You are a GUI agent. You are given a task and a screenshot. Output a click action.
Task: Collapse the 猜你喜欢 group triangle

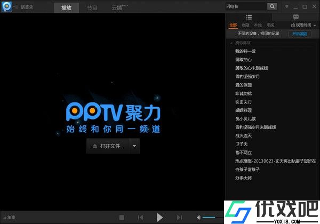pos(231,43)
